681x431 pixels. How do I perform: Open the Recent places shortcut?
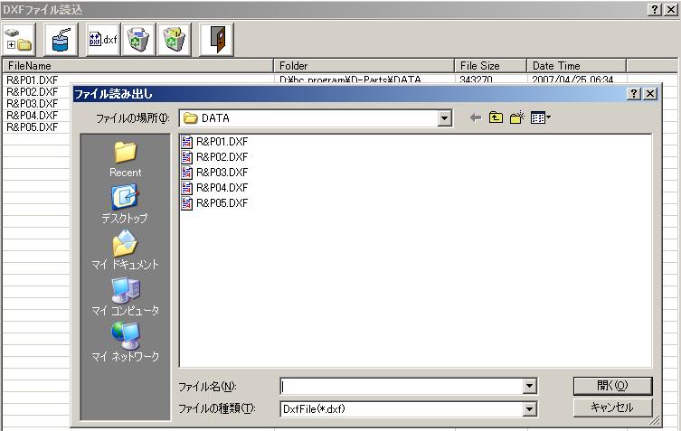(x=125, y=159)
